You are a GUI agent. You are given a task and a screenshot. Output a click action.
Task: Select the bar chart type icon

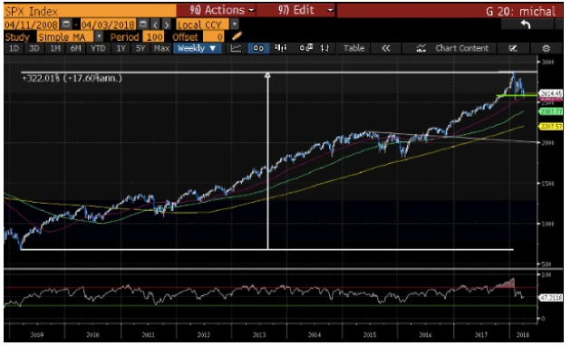click(x=280, y=48)
